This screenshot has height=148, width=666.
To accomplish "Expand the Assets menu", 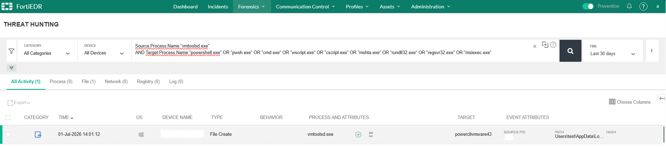I will pyautogui.click(x=390, y=7).
